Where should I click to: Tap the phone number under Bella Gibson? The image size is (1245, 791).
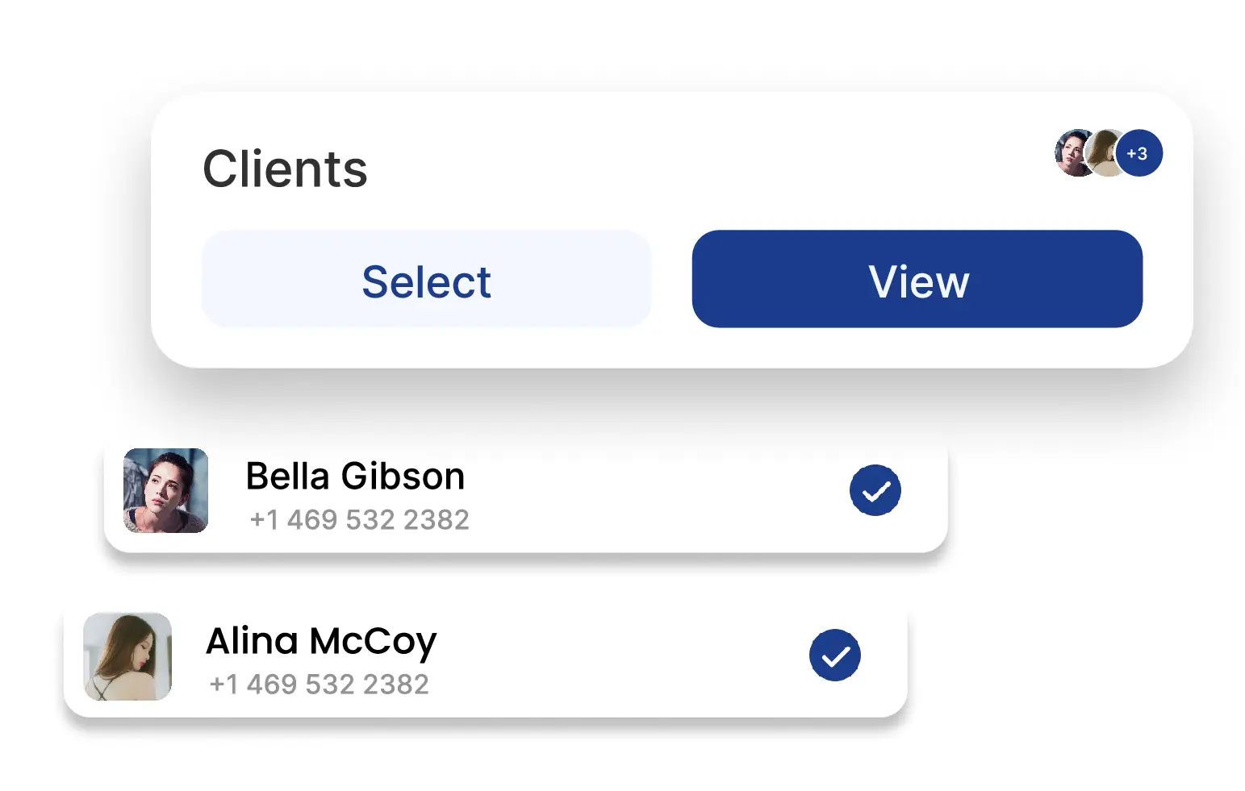click(x=359, y=520)
